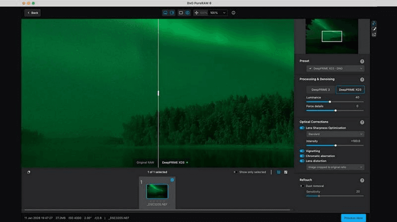Open help for Optical Corrections
The image size is (397, 222).
click(362, 122)
